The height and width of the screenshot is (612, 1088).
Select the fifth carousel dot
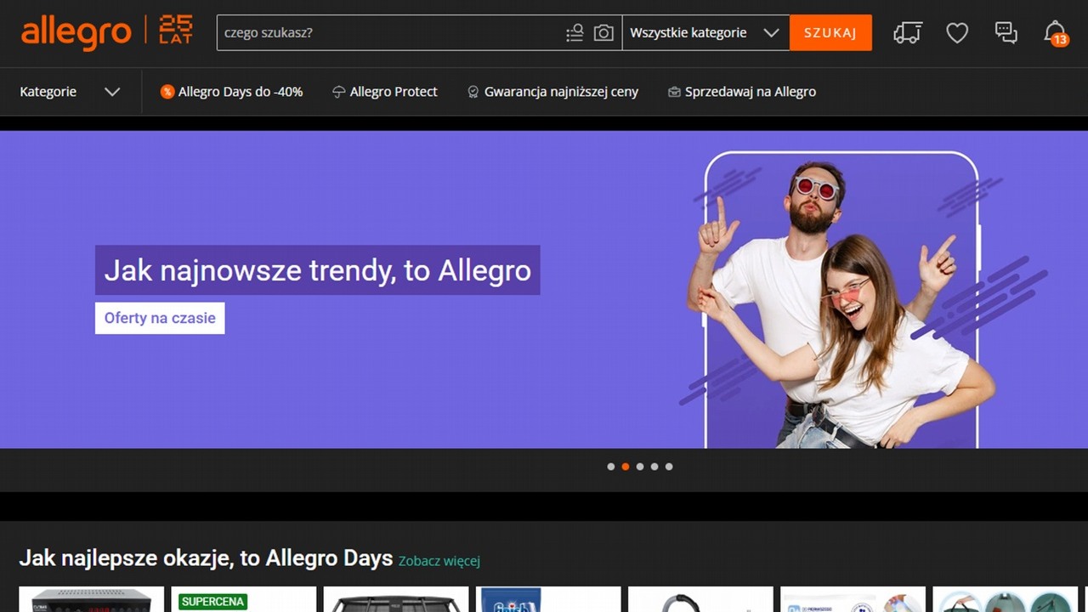click(669, 467)
